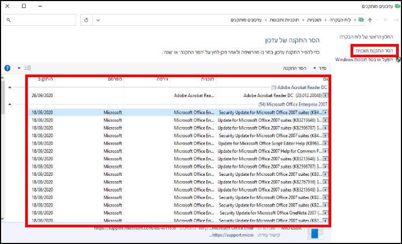Open the הפעל או בטל תכונות Windows link
The image size is (402, 244).
(364, 60)
